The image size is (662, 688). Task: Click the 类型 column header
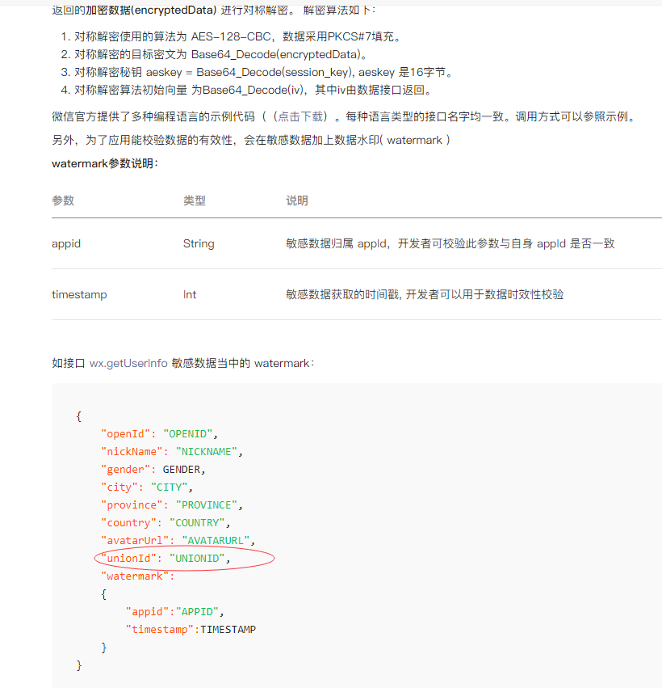[195, 200]
